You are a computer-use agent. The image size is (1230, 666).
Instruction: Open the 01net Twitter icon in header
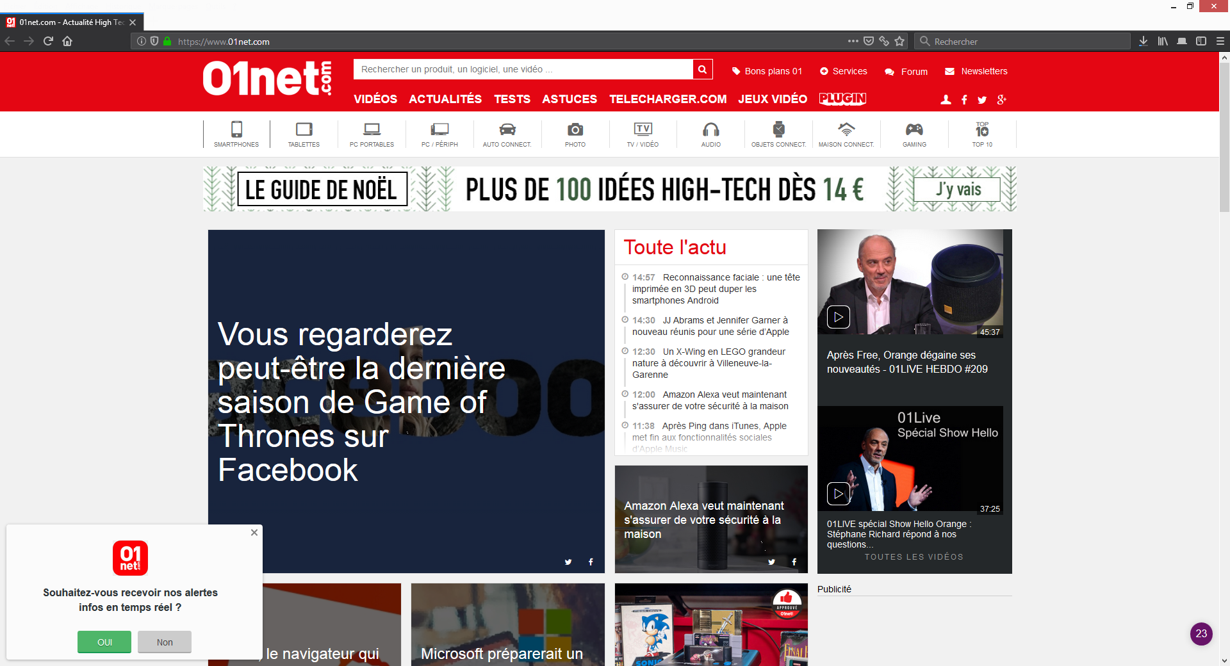point(982,100)
